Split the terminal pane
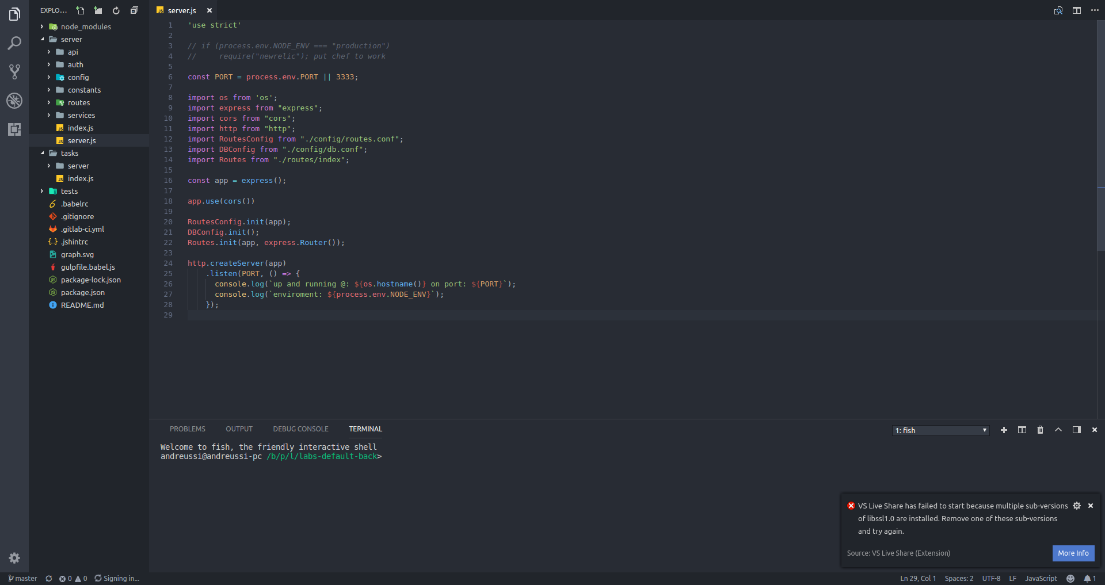This screenshot has height=585, width=1105. coord(1022,430)
